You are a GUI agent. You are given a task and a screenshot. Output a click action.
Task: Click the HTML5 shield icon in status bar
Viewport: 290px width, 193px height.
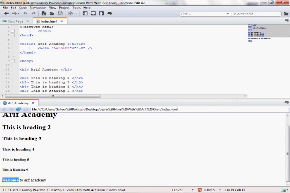coord(200,190)
